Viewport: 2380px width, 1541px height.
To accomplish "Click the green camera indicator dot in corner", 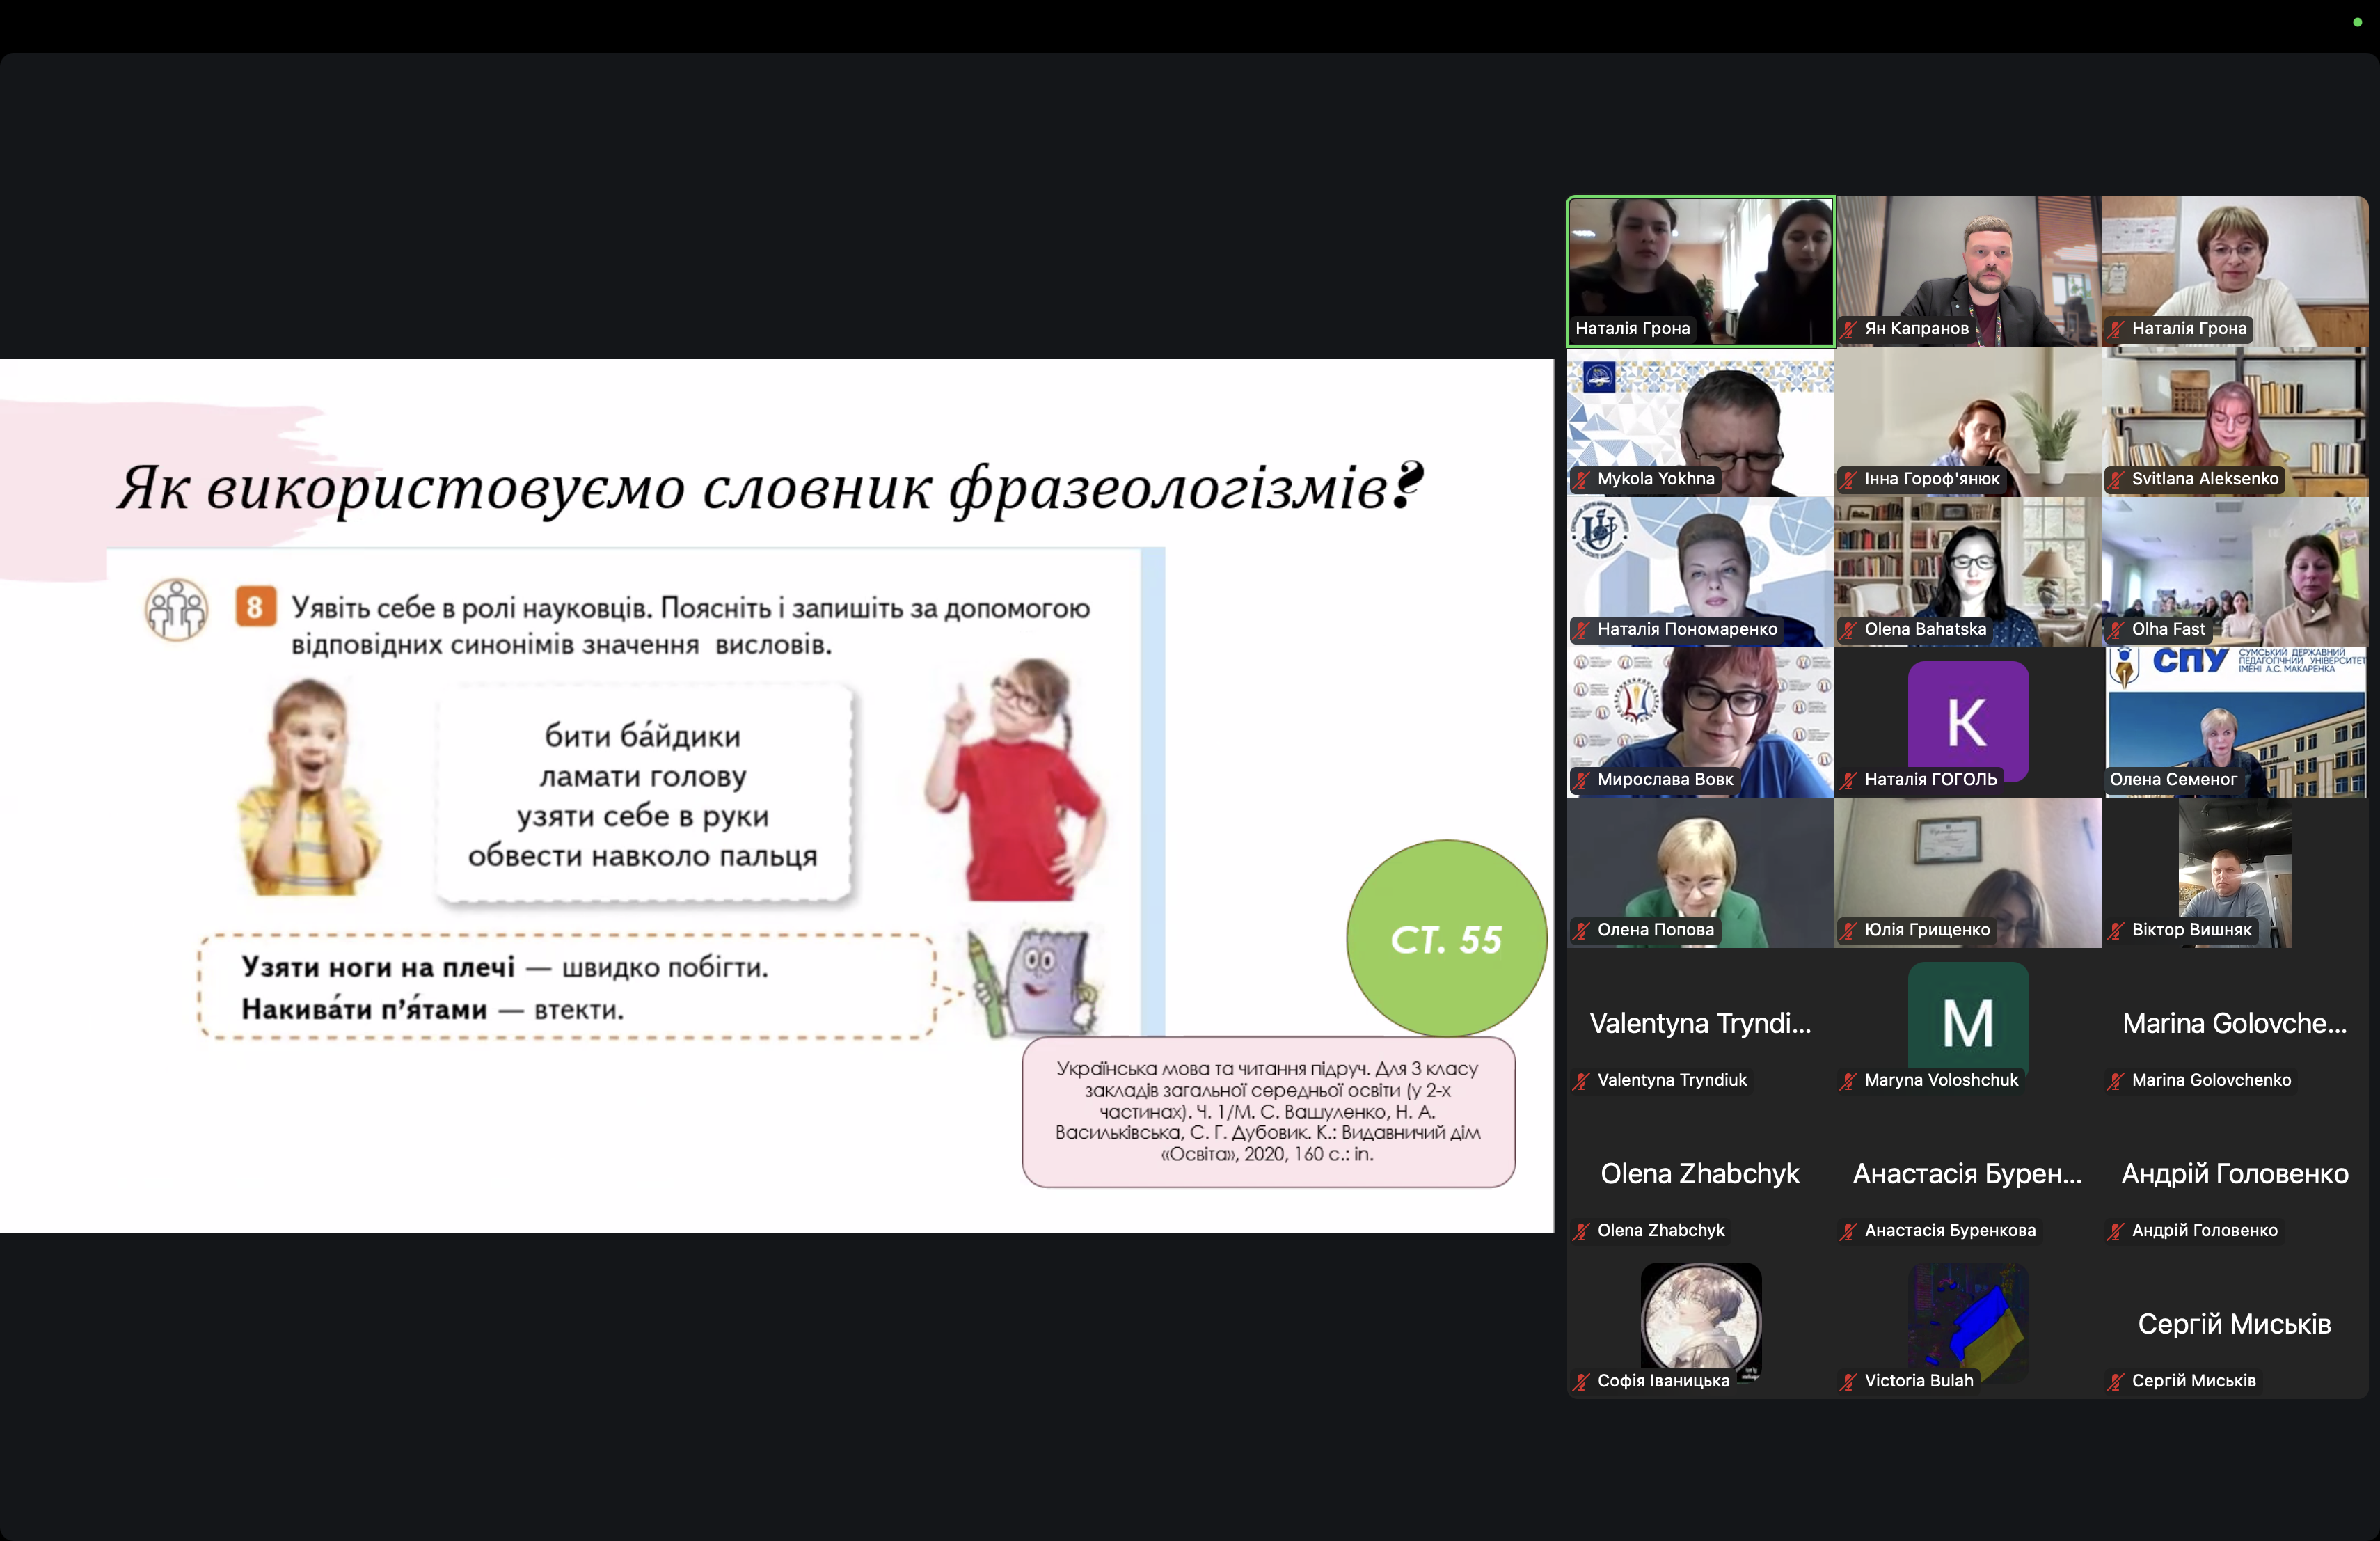I will [x=2357, y=21].
